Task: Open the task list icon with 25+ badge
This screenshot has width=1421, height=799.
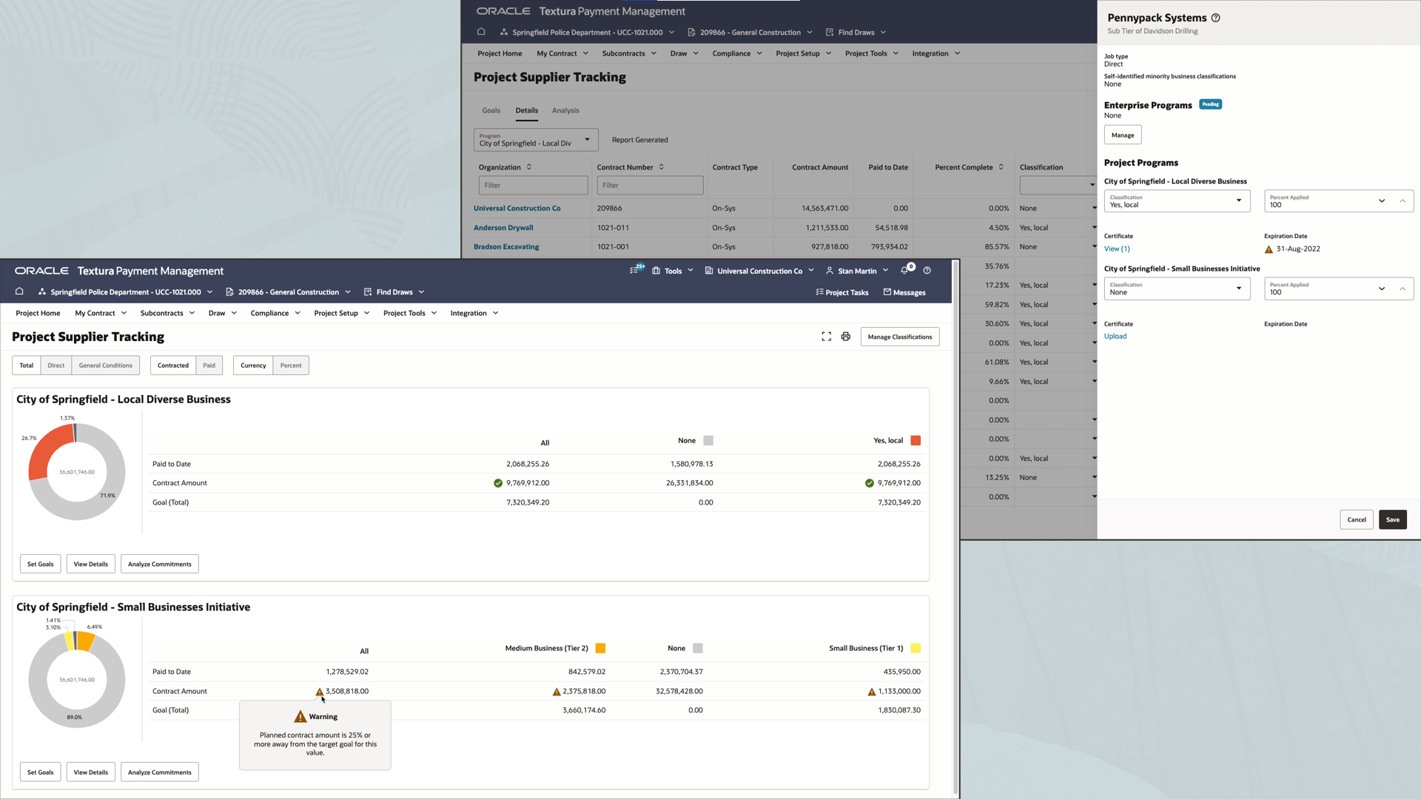Action: click(x=635, y=271)
